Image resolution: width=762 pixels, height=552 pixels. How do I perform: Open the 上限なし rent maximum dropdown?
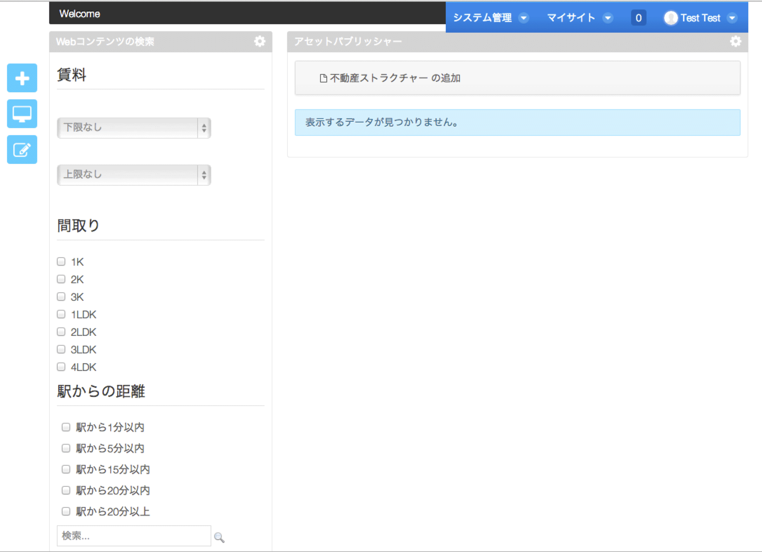click(x=134, y=175)
